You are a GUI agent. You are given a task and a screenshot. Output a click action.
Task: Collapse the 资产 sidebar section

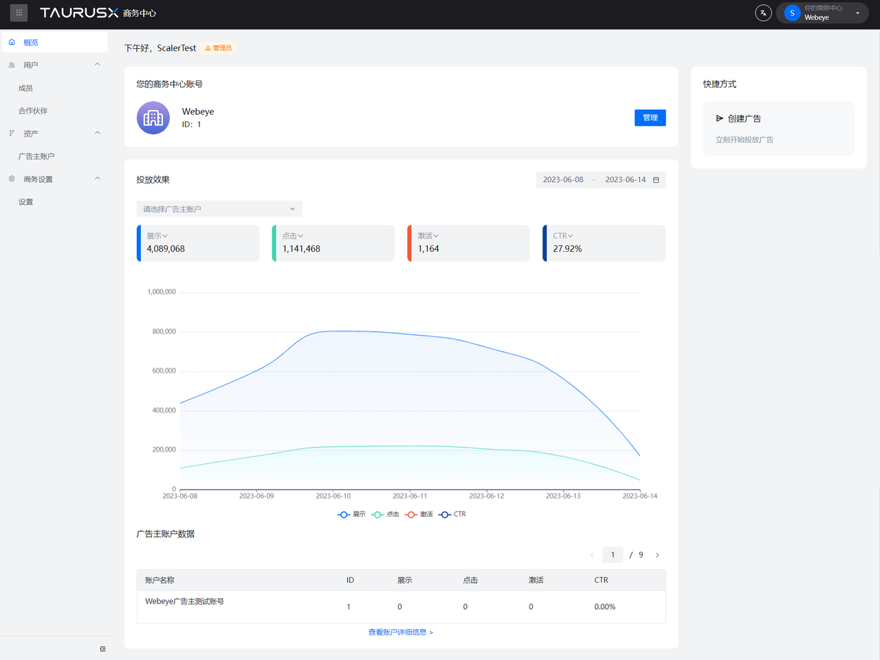click(97, 133)
